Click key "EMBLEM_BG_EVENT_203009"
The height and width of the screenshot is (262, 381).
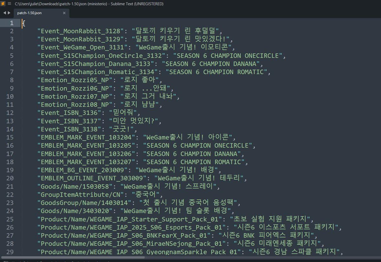[x=82, y=170]
